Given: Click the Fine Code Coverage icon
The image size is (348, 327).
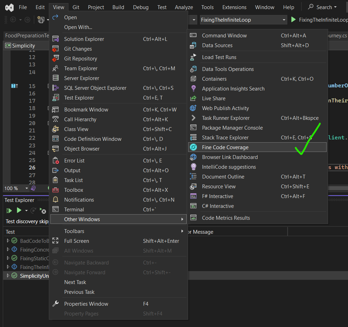Looking at the screenshot, I should pyautogui.click(x=193, y=147).
